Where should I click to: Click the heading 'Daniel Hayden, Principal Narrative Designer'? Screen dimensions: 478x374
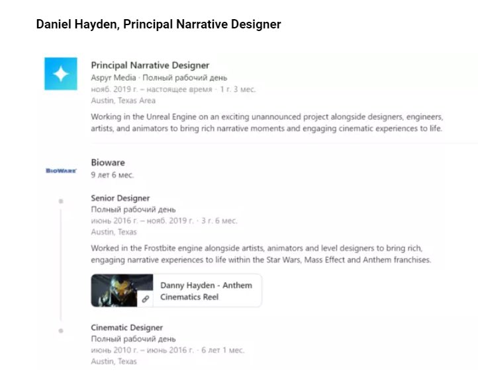point(158,24)
